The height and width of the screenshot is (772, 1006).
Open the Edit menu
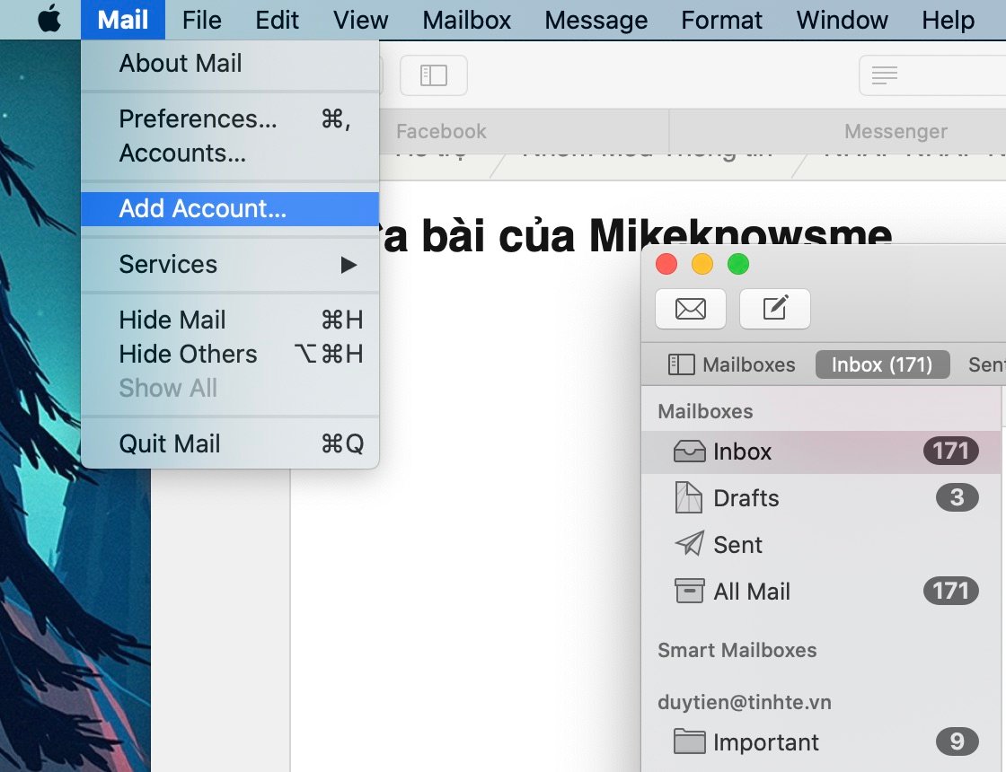point(277,20)
